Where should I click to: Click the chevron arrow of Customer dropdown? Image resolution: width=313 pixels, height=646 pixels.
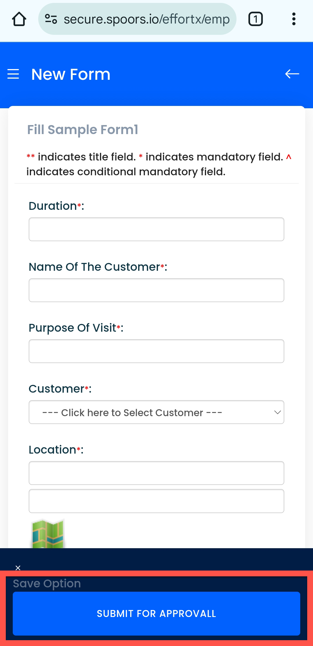pyautogui.click(x=277, y=412)
